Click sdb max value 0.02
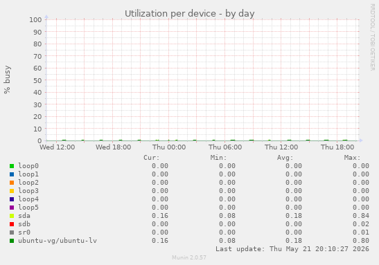 tap(360, 224)
